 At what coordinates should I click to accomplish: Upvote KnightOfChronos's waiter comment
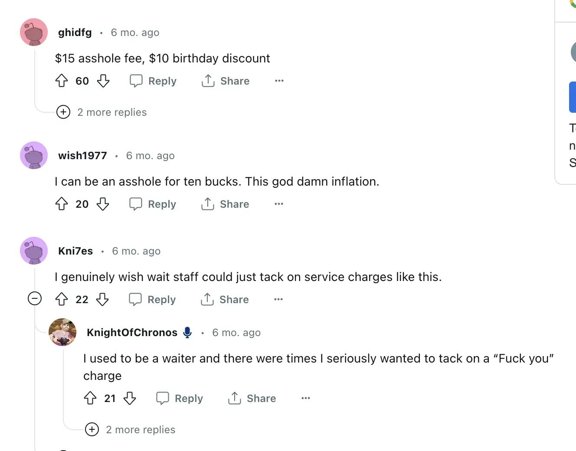pos(90,398)
